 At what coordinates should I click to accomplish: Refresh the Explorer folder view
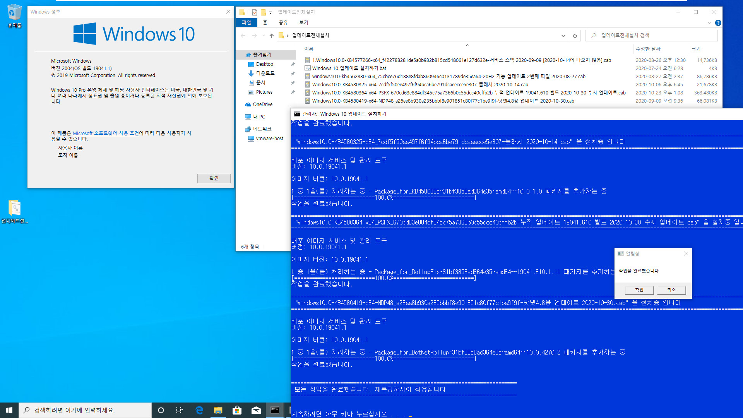pyautogui.click(x=575, y=36)
